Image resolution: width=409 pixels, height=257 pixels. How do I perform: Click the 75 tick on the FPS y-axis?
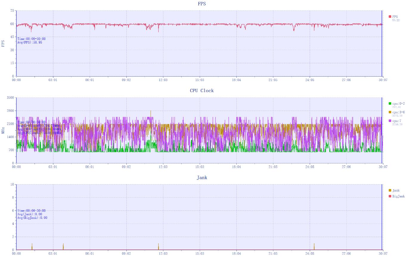click(x=12, y=10)
